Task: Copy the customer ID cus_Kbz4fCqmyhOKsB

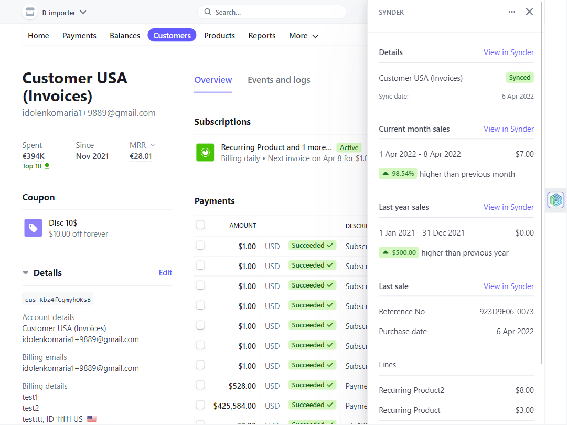Action: (x=58, y=299)
